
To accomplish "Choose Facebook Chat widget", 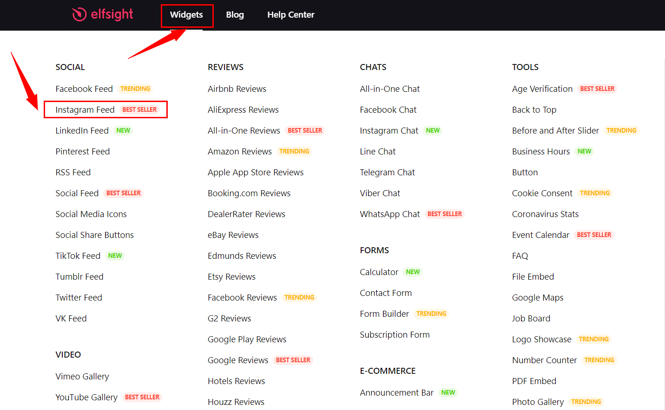I will click(388, 109).
